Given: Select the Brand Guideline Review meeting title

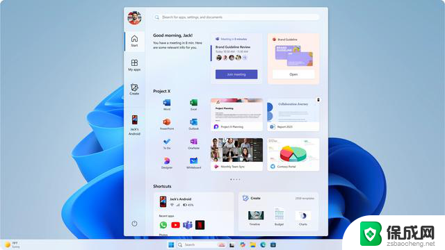Looking at the screenshot, I should pos(233,47).
